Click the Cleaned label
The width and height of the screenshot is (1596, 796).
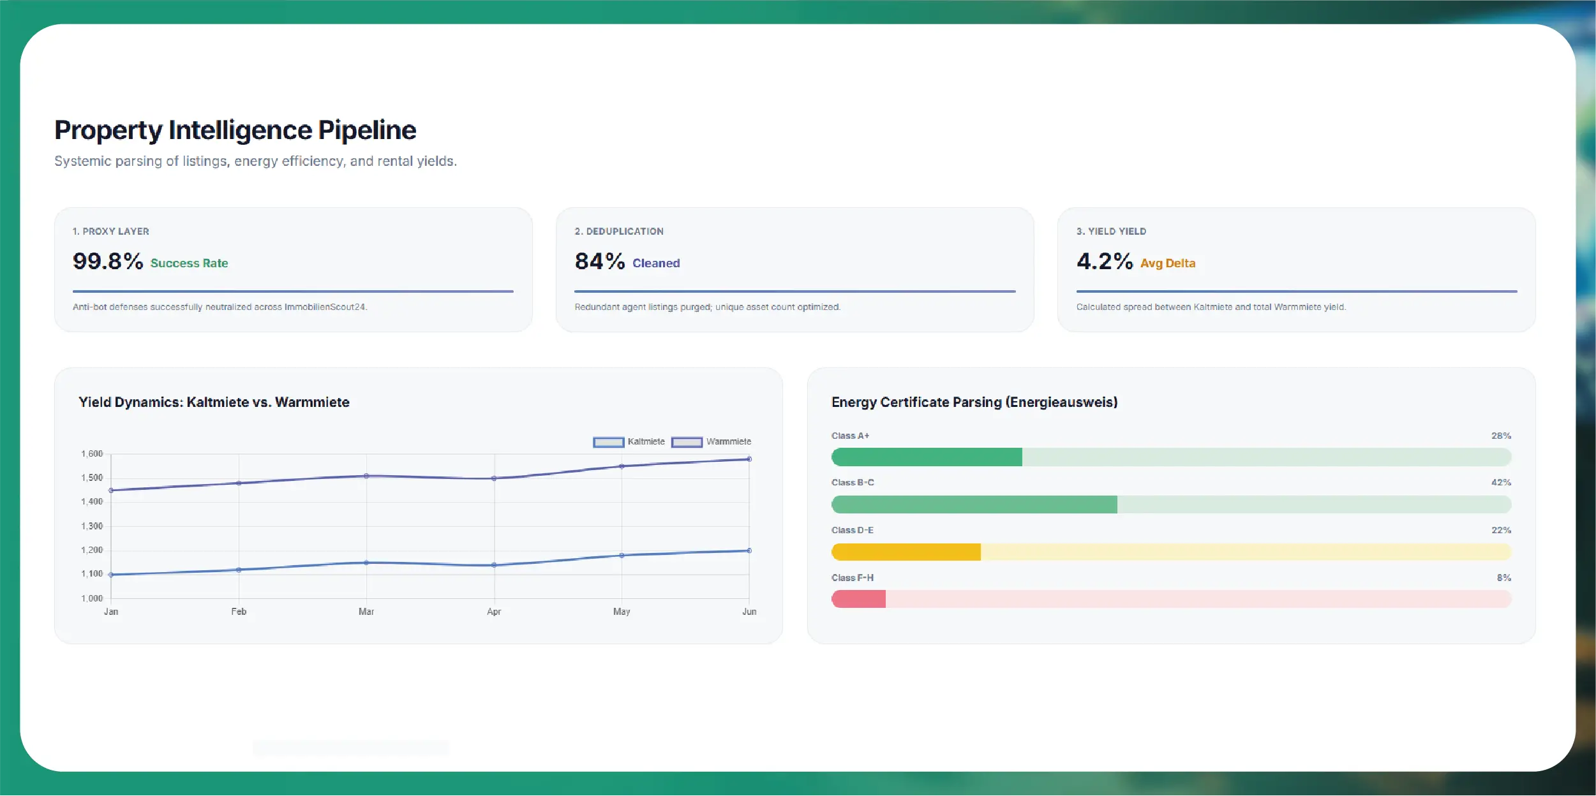point(656,263)
